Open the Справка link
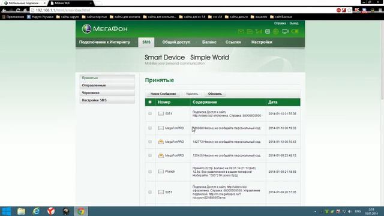The height and width of the screenshot is (216, 384). click(280, 23)
